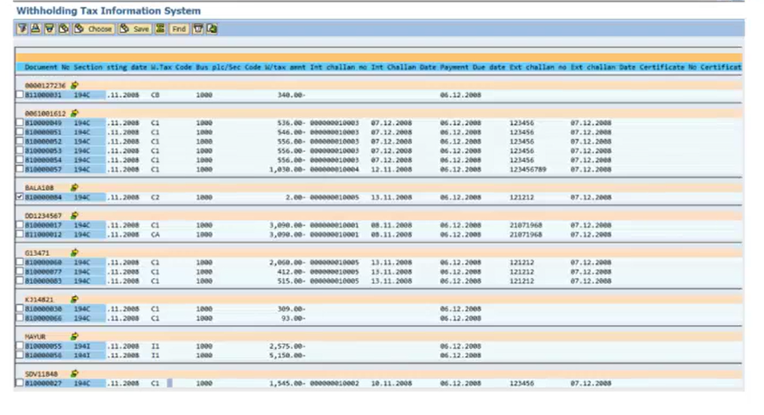Image resolution: width=764 pixels, height=415 pixels.
Task: Click the last toolbar icon with green arrow
Action: click(x=212, y=29)
